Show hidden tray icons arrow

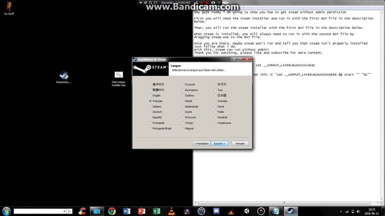tap(341, 211)
